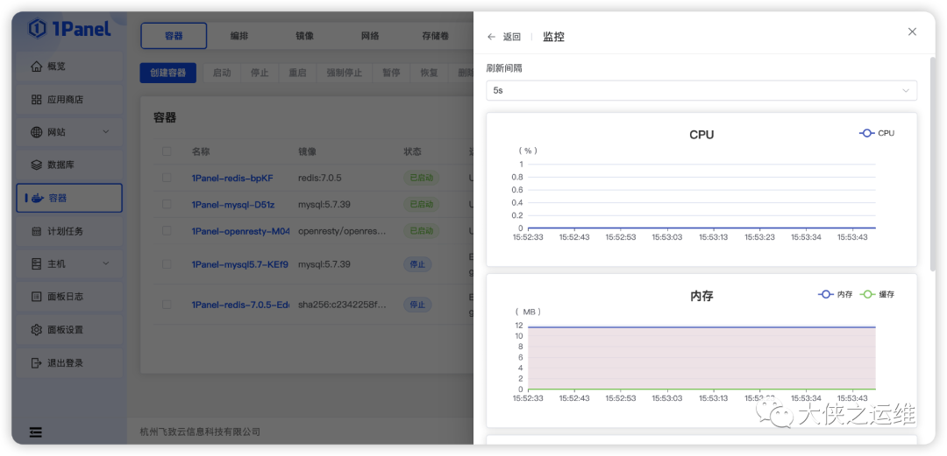
Task: Check the 1Panel-mysql-D51z row checkbox
Action: pos(167,205)
